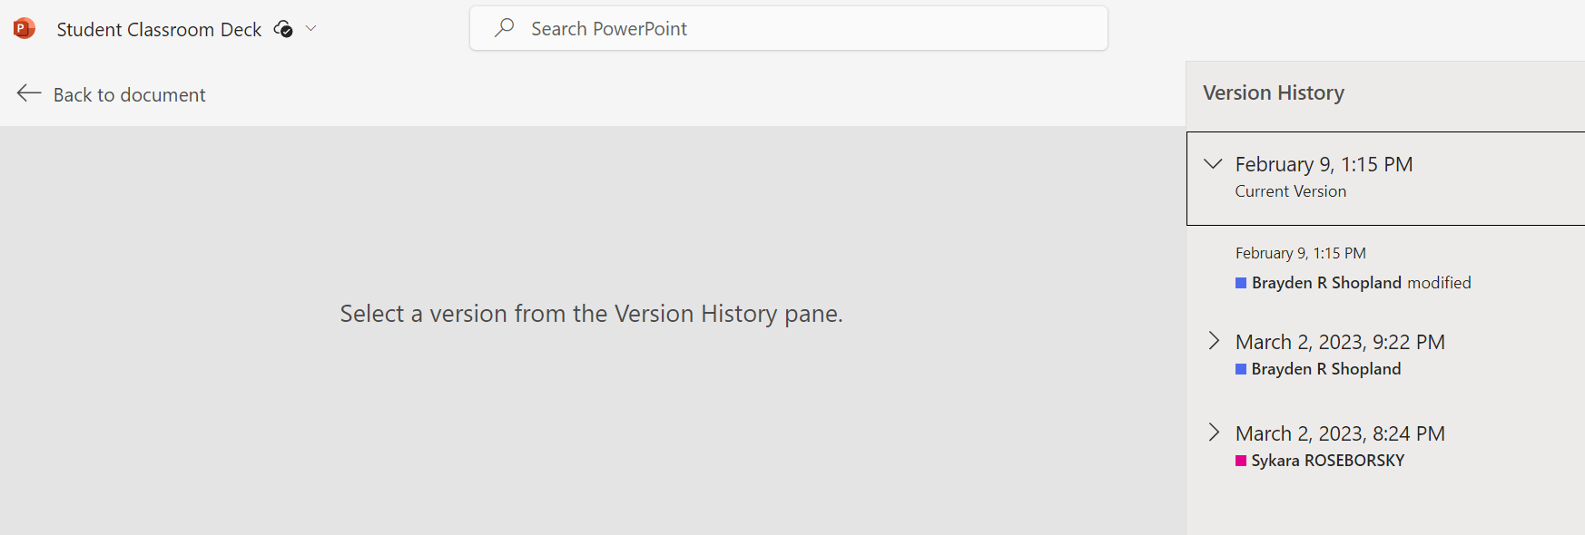Viewport: 1585px width, 535px height.
Task: Click the pink swatch beside Sykara ROSEBORSKY
Action: [1241, 461]
